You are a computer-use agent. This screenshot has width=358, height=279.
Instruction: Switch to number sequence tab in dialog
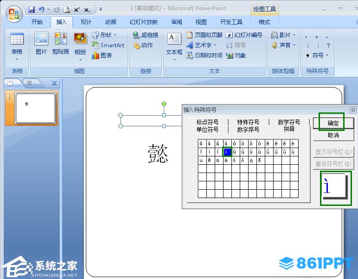pyautogui.click(x=248, y=130)
